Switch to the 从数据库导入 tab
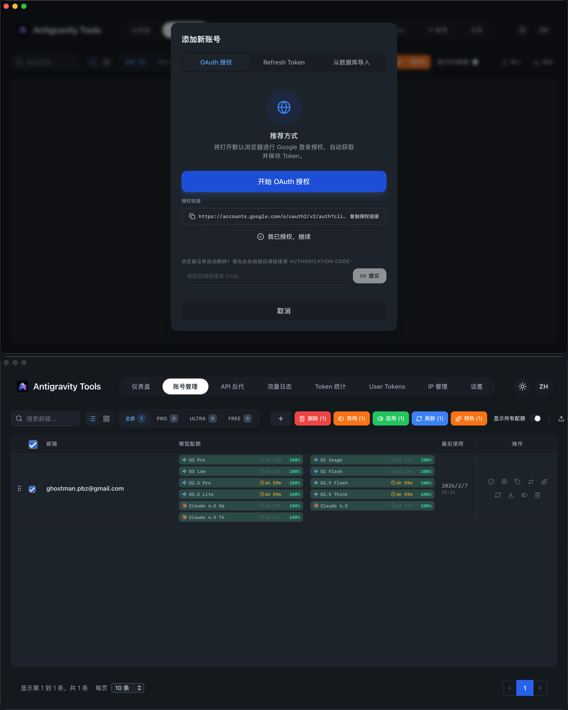 (x=351, y=62)
